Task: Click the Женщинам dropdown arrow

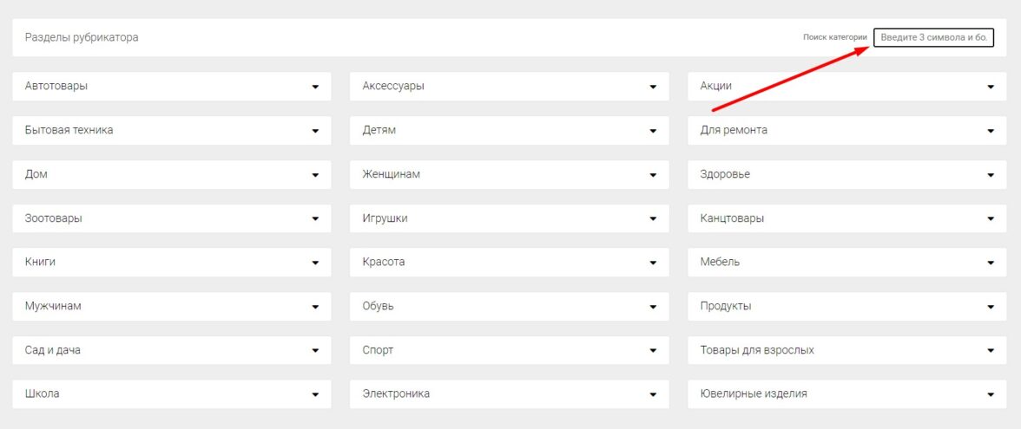Action: [653, 175]
